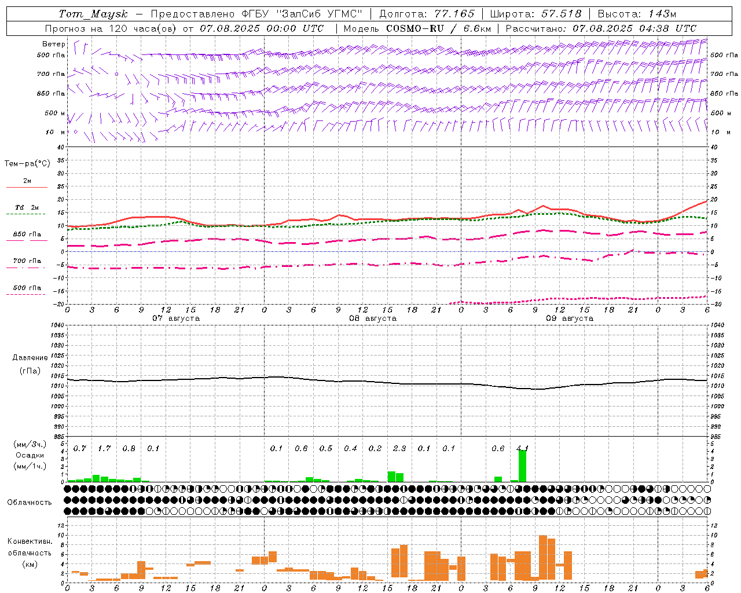The image size is (741, 593).
Task: Select the Облачность cloud cover label
Action: [30, 503]
